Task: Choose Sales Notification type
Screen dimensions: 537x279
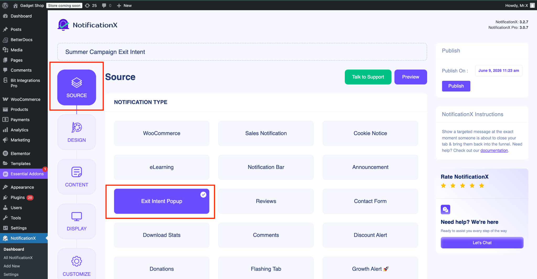Action: click(x=266, y=133)
